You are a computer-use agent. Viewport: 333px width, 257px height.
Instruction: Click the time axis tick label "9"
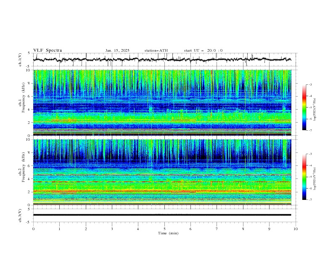coord(269,229)
